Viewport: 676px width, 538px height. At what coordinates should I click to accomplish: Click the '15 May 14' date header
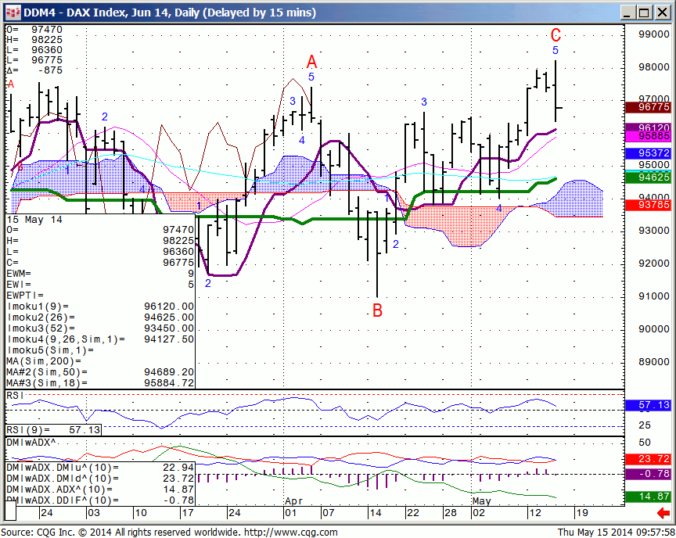coord(34,220)
